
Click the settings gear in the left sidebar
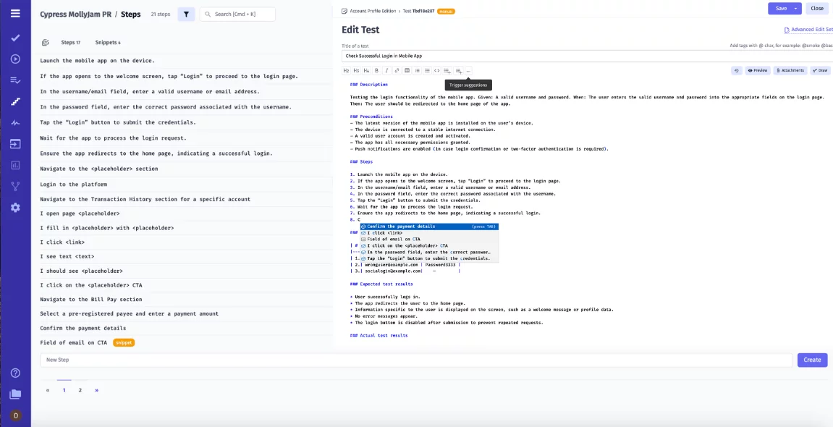point(15,208)
